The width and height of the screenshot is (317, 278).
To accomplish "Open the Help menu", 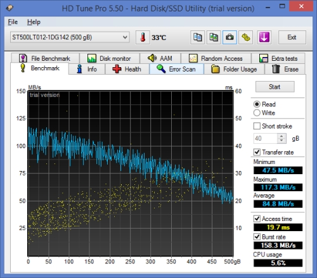I will (34, 22).
